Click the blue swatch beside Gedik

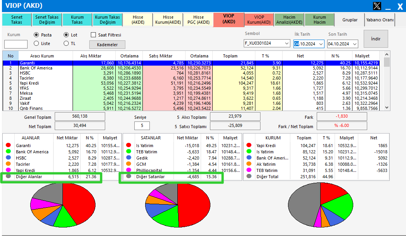(129, 158)
